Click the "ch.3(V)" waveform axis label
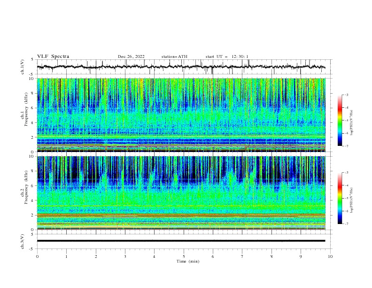 [x=23, y=241]
